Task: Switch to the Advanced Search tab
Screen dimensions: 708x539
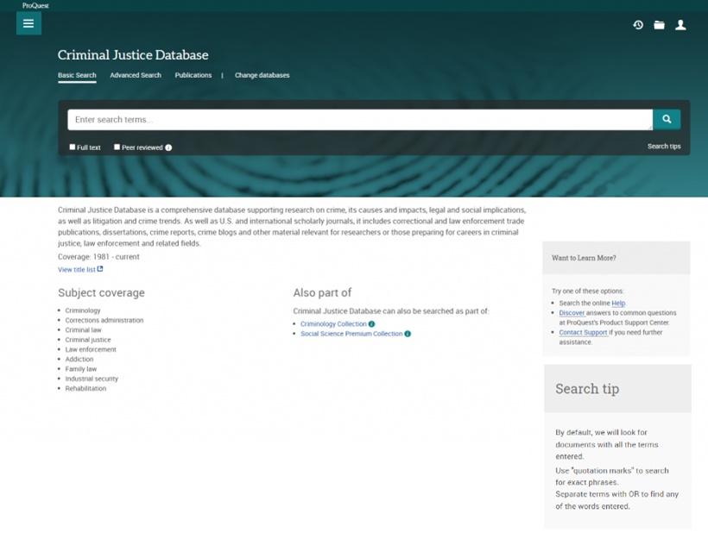Action: pyautogui.click(x=136, y=75)
